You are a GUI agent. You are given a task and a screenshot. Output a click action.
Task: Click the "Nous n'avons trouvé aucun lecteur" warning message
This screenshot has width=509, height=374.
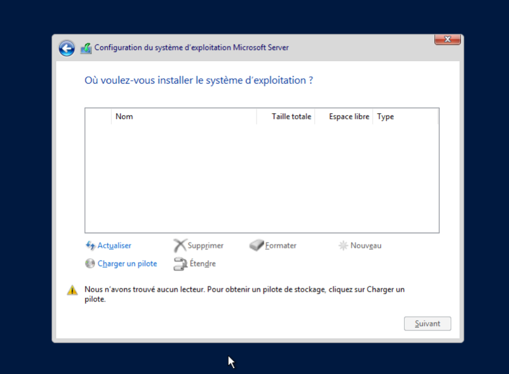pyautogui.click(x=244, y=294)
